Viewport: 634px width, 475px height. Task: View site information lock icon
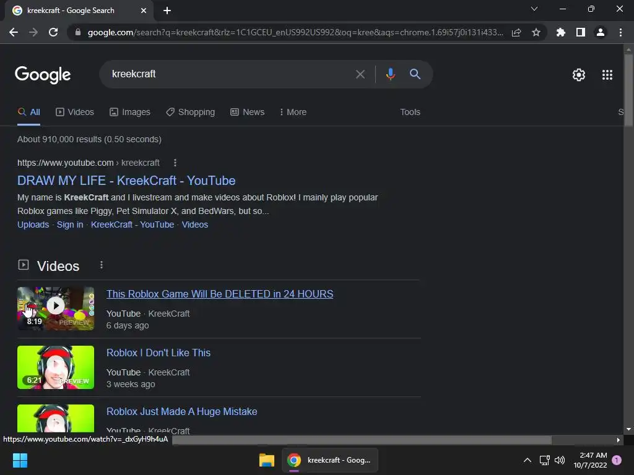point(78,32)
